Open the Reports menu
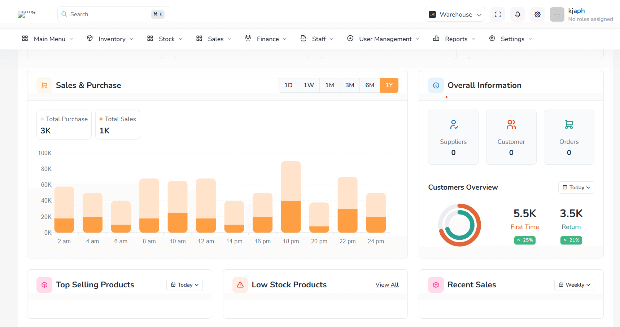The width and height of the screenshot is (620, 327). click(x=454, y=39)
